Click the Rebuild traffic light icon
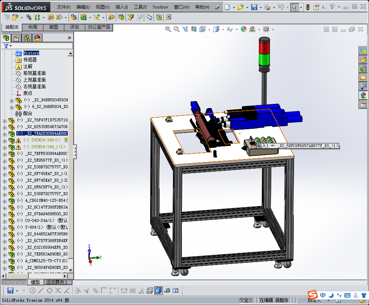This screenshot has width=369, height=305. point(308,7)
